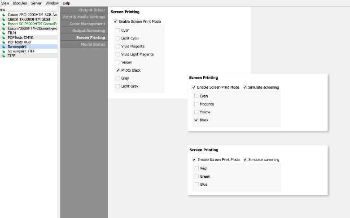The width and height of the screenshot is (350, 218).
Task: Disable Enable Screen Print Mode in top panel
Action: (x=115, y=21)
